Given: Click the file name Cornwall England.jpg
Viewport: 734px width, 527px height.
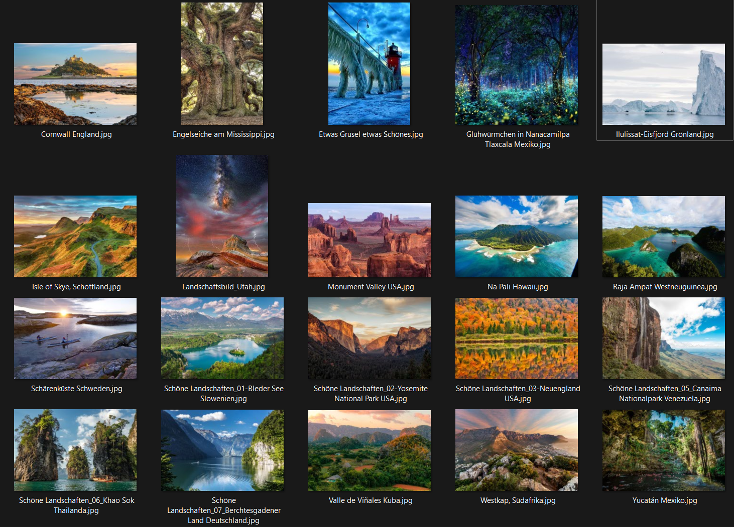Looking at the screenshot, I should (76, 134).
